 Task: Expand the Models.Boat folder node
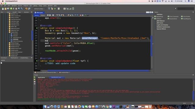click(8, 32)
